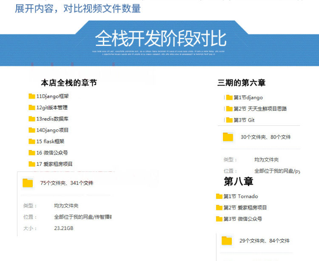Click the folder icon beside 15 flask框架
Viewport: 319px width, 261px height.
(x=32, y=141)
